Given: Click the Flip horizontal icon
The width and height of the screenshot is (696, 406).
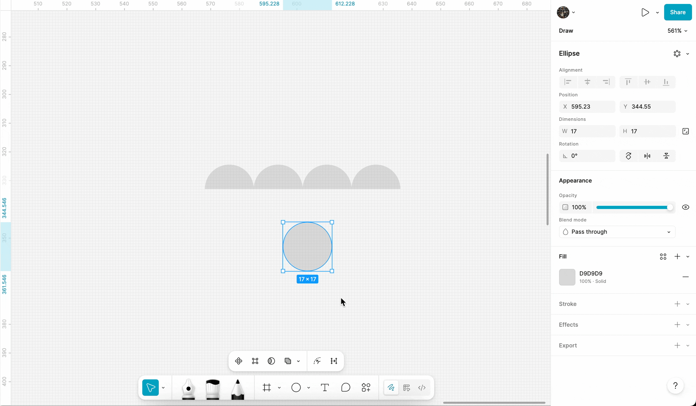Looking at the screenshot, I should point(647,156).
